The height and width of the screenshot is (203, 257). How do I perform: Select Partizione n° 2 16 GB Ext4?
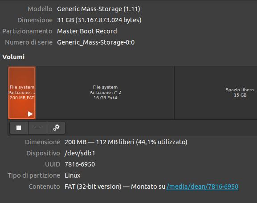coord(105,93)
